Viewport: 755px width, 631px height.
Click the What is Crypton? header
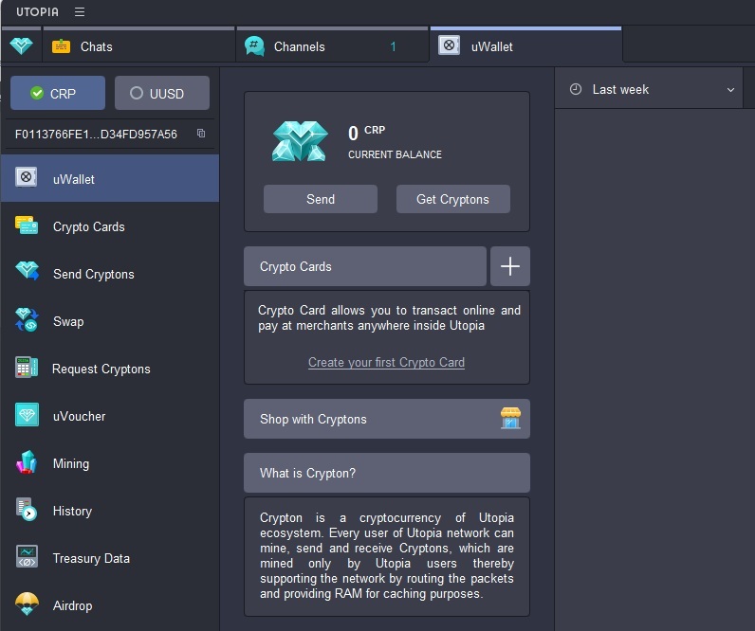387,472
